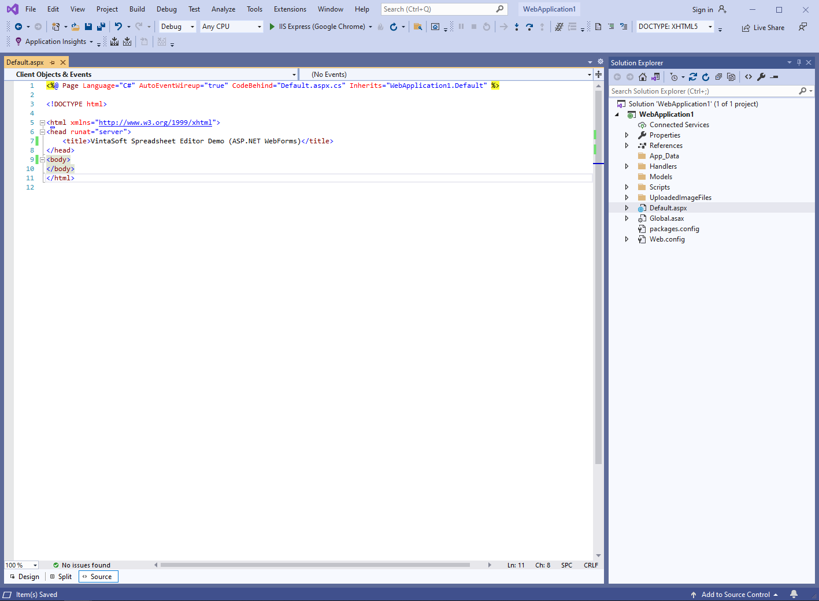Open the 100 % zoom dropdown

point(21,565)
